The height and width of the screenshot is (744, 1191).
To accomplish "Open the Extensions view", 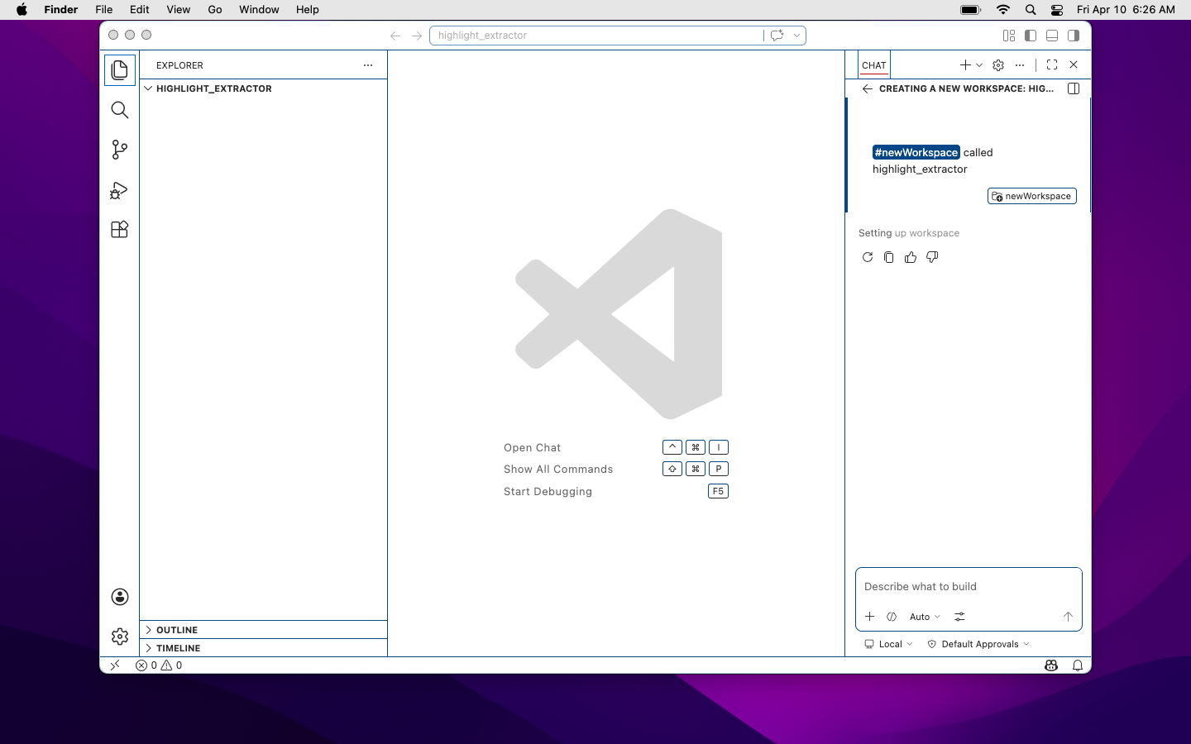I will [119, 229].
